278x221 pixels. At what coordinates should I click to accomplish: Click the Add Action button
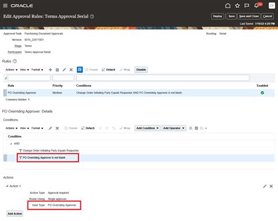[15, 213]
